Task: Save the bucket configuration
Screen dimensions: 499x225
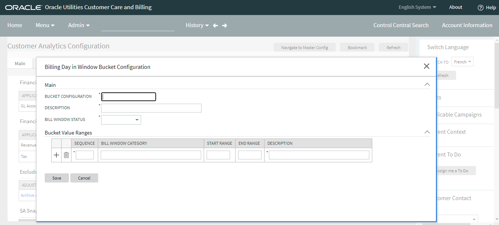Action: point(56,178)
